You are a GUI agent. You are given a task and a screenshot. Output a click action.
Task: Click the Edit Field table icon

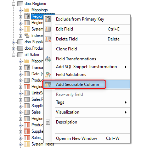(48, 29)
